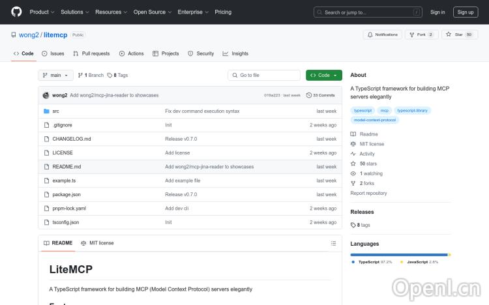Click the Sign up button
This screenshot has width=489, height=305.
pyautogui.click(x=466, y=12)
